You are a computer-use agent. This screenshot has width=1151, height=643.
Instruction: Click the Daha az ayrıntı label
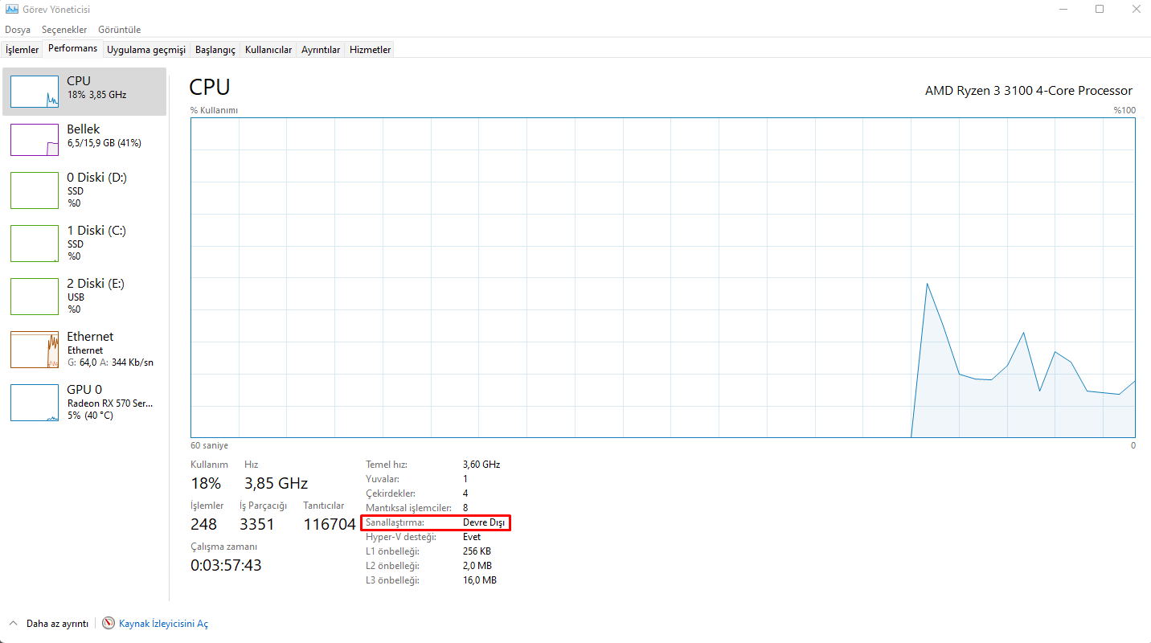[x=57, y=624]
